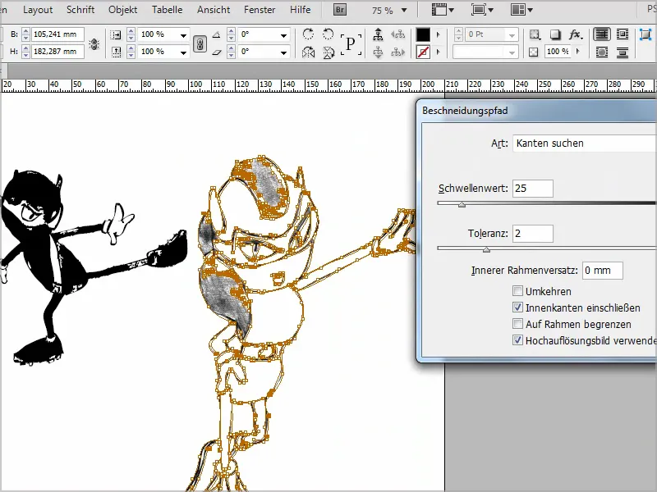The width and height of the screenshot is (657, 492).
Task: Click the frame fitting icon at far right
Action: coord(646,34)
